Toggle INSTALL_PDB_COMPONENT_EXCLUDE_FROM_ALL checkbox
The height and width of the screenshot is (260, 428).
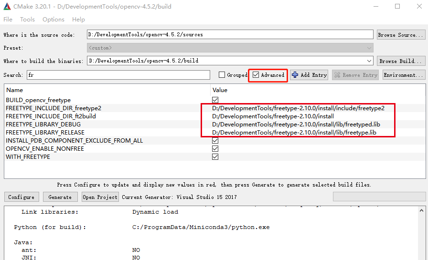(x=215, y=140)
